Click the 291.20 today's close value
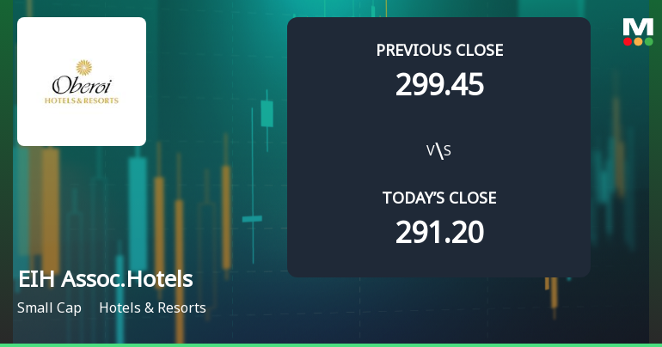Viewport: 662px width, 347px height. click(439, 232)
